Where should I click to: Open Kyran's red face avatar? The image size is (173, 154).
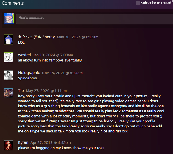click(9, 145)
